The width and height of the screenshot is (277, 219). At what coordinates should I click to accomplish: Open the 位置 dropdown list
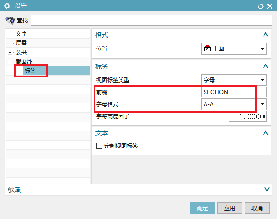pyautogui.click(x=234, y=49)
